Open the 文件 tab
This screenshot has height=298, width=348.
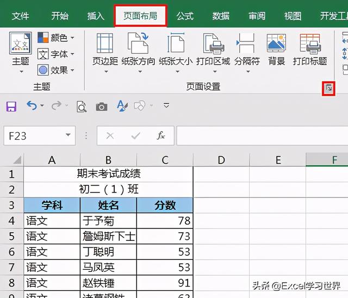20,16
